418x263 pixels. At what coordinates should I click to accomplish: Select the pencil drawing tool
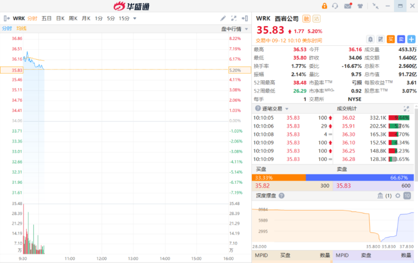(223, 18)
